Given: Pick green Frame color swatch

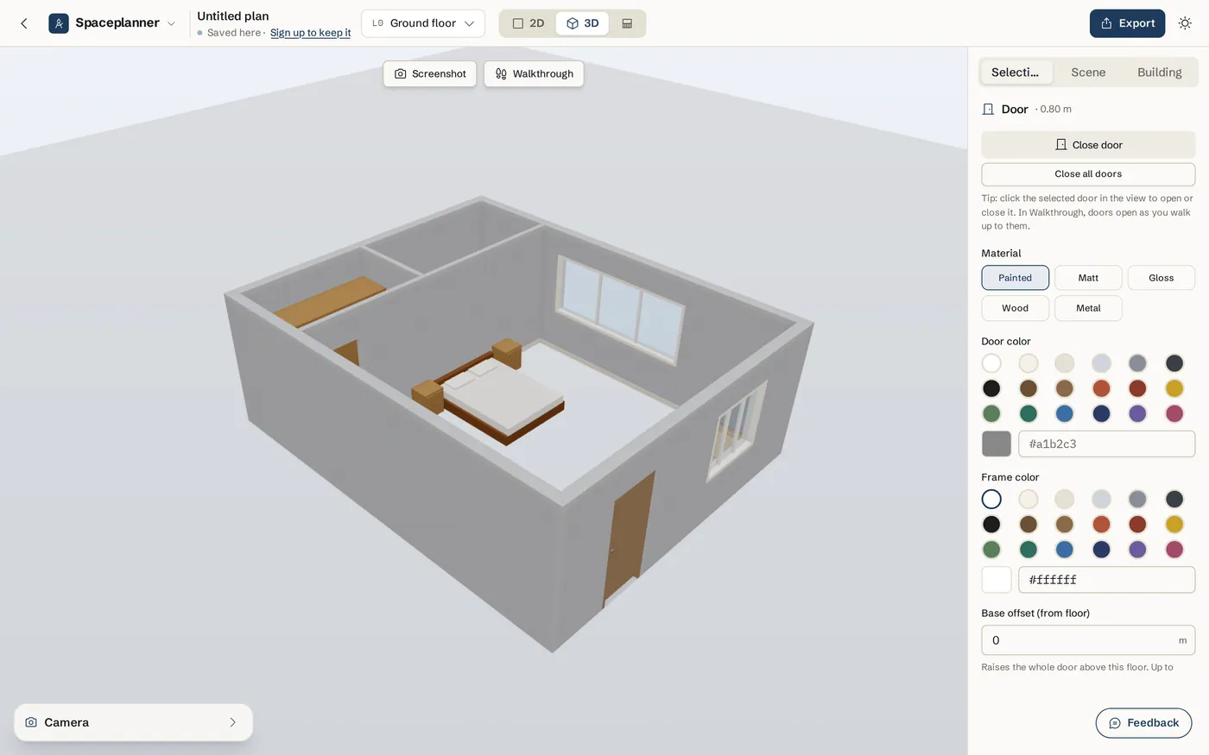Looking at the screenshot, I should 991,550.
